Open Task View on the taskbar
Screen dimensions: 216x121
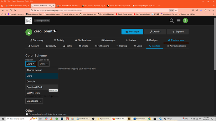(40, 119)
